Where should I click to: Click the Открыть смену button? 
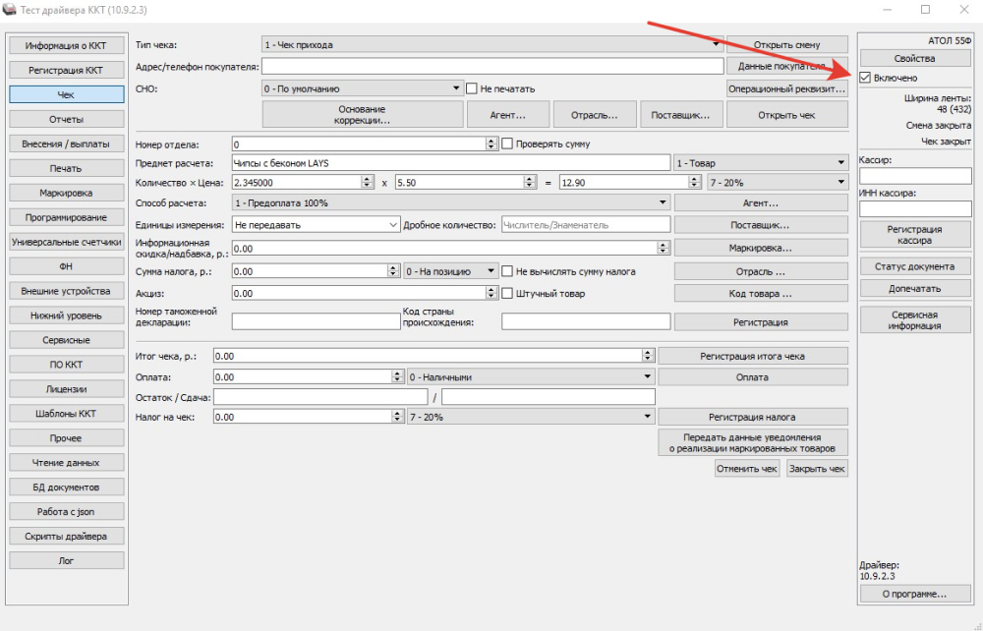786,44
